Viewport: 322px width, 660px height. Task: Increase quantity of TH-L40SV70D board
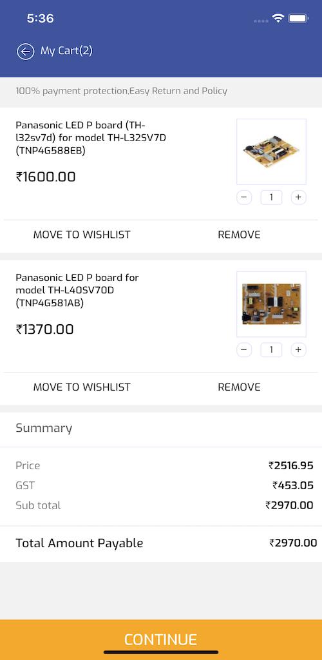click(x=298, y=349)
